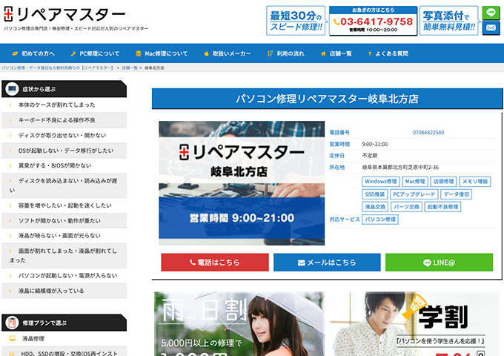The width and height of the screenshot is (504, 356).
Task: Open 学割 student discount banner
Action: click(414, 324)
